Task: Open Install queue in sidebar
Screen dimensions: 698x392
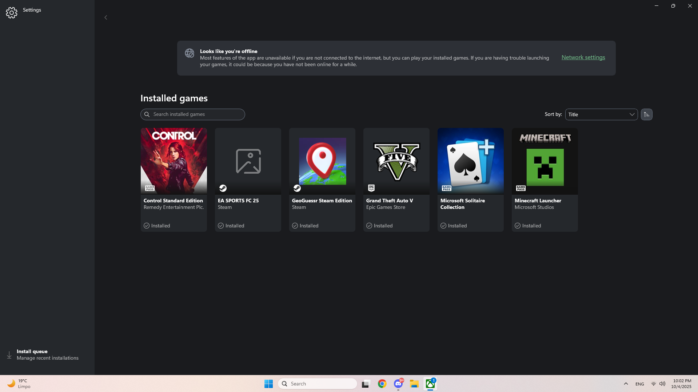Action: (x=47, y=355)
